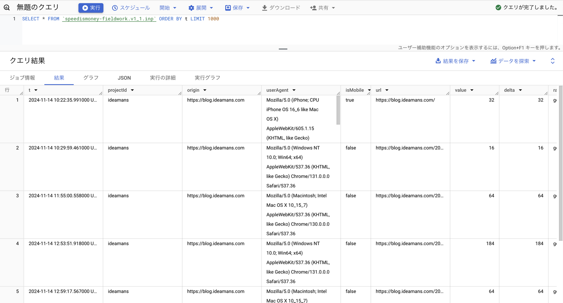Switch to the JSON tab
The height and width of the screenshot is (303, 563).
124,78
